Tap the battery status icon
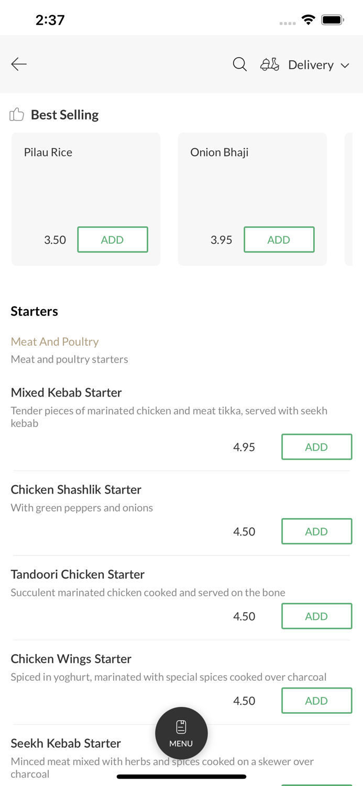363x786 pixels. pyautogui.click(x=332, y=20)
